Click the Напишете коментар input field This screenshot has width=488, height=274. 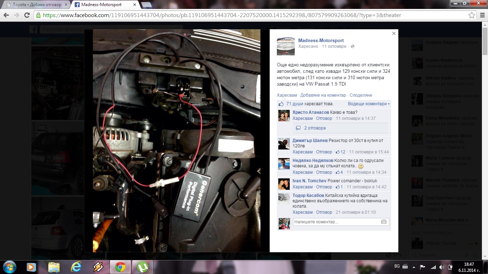tap(336, 222)
